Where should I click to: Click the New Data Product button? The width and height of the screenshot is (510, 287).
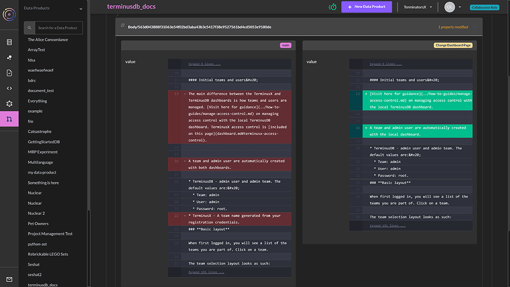pyautogui.click(x=367, y=7)
